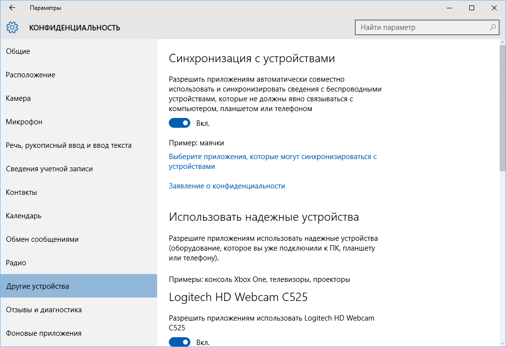Viewport: 506px width, 347px height.
Task: Open the privacy statement link
Action: point(227,185)
